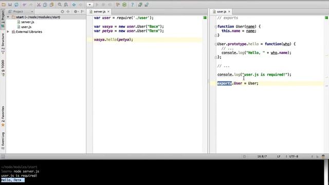This screenshot has width=329, height=185.
Task: Click the vasya.hello(petya); line
Action: point(114,40)
